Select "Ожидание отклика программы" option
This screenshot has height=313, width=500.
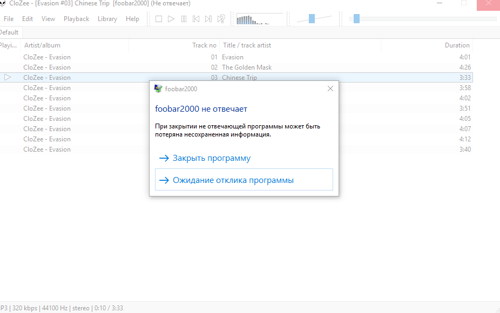coord(233,180)
